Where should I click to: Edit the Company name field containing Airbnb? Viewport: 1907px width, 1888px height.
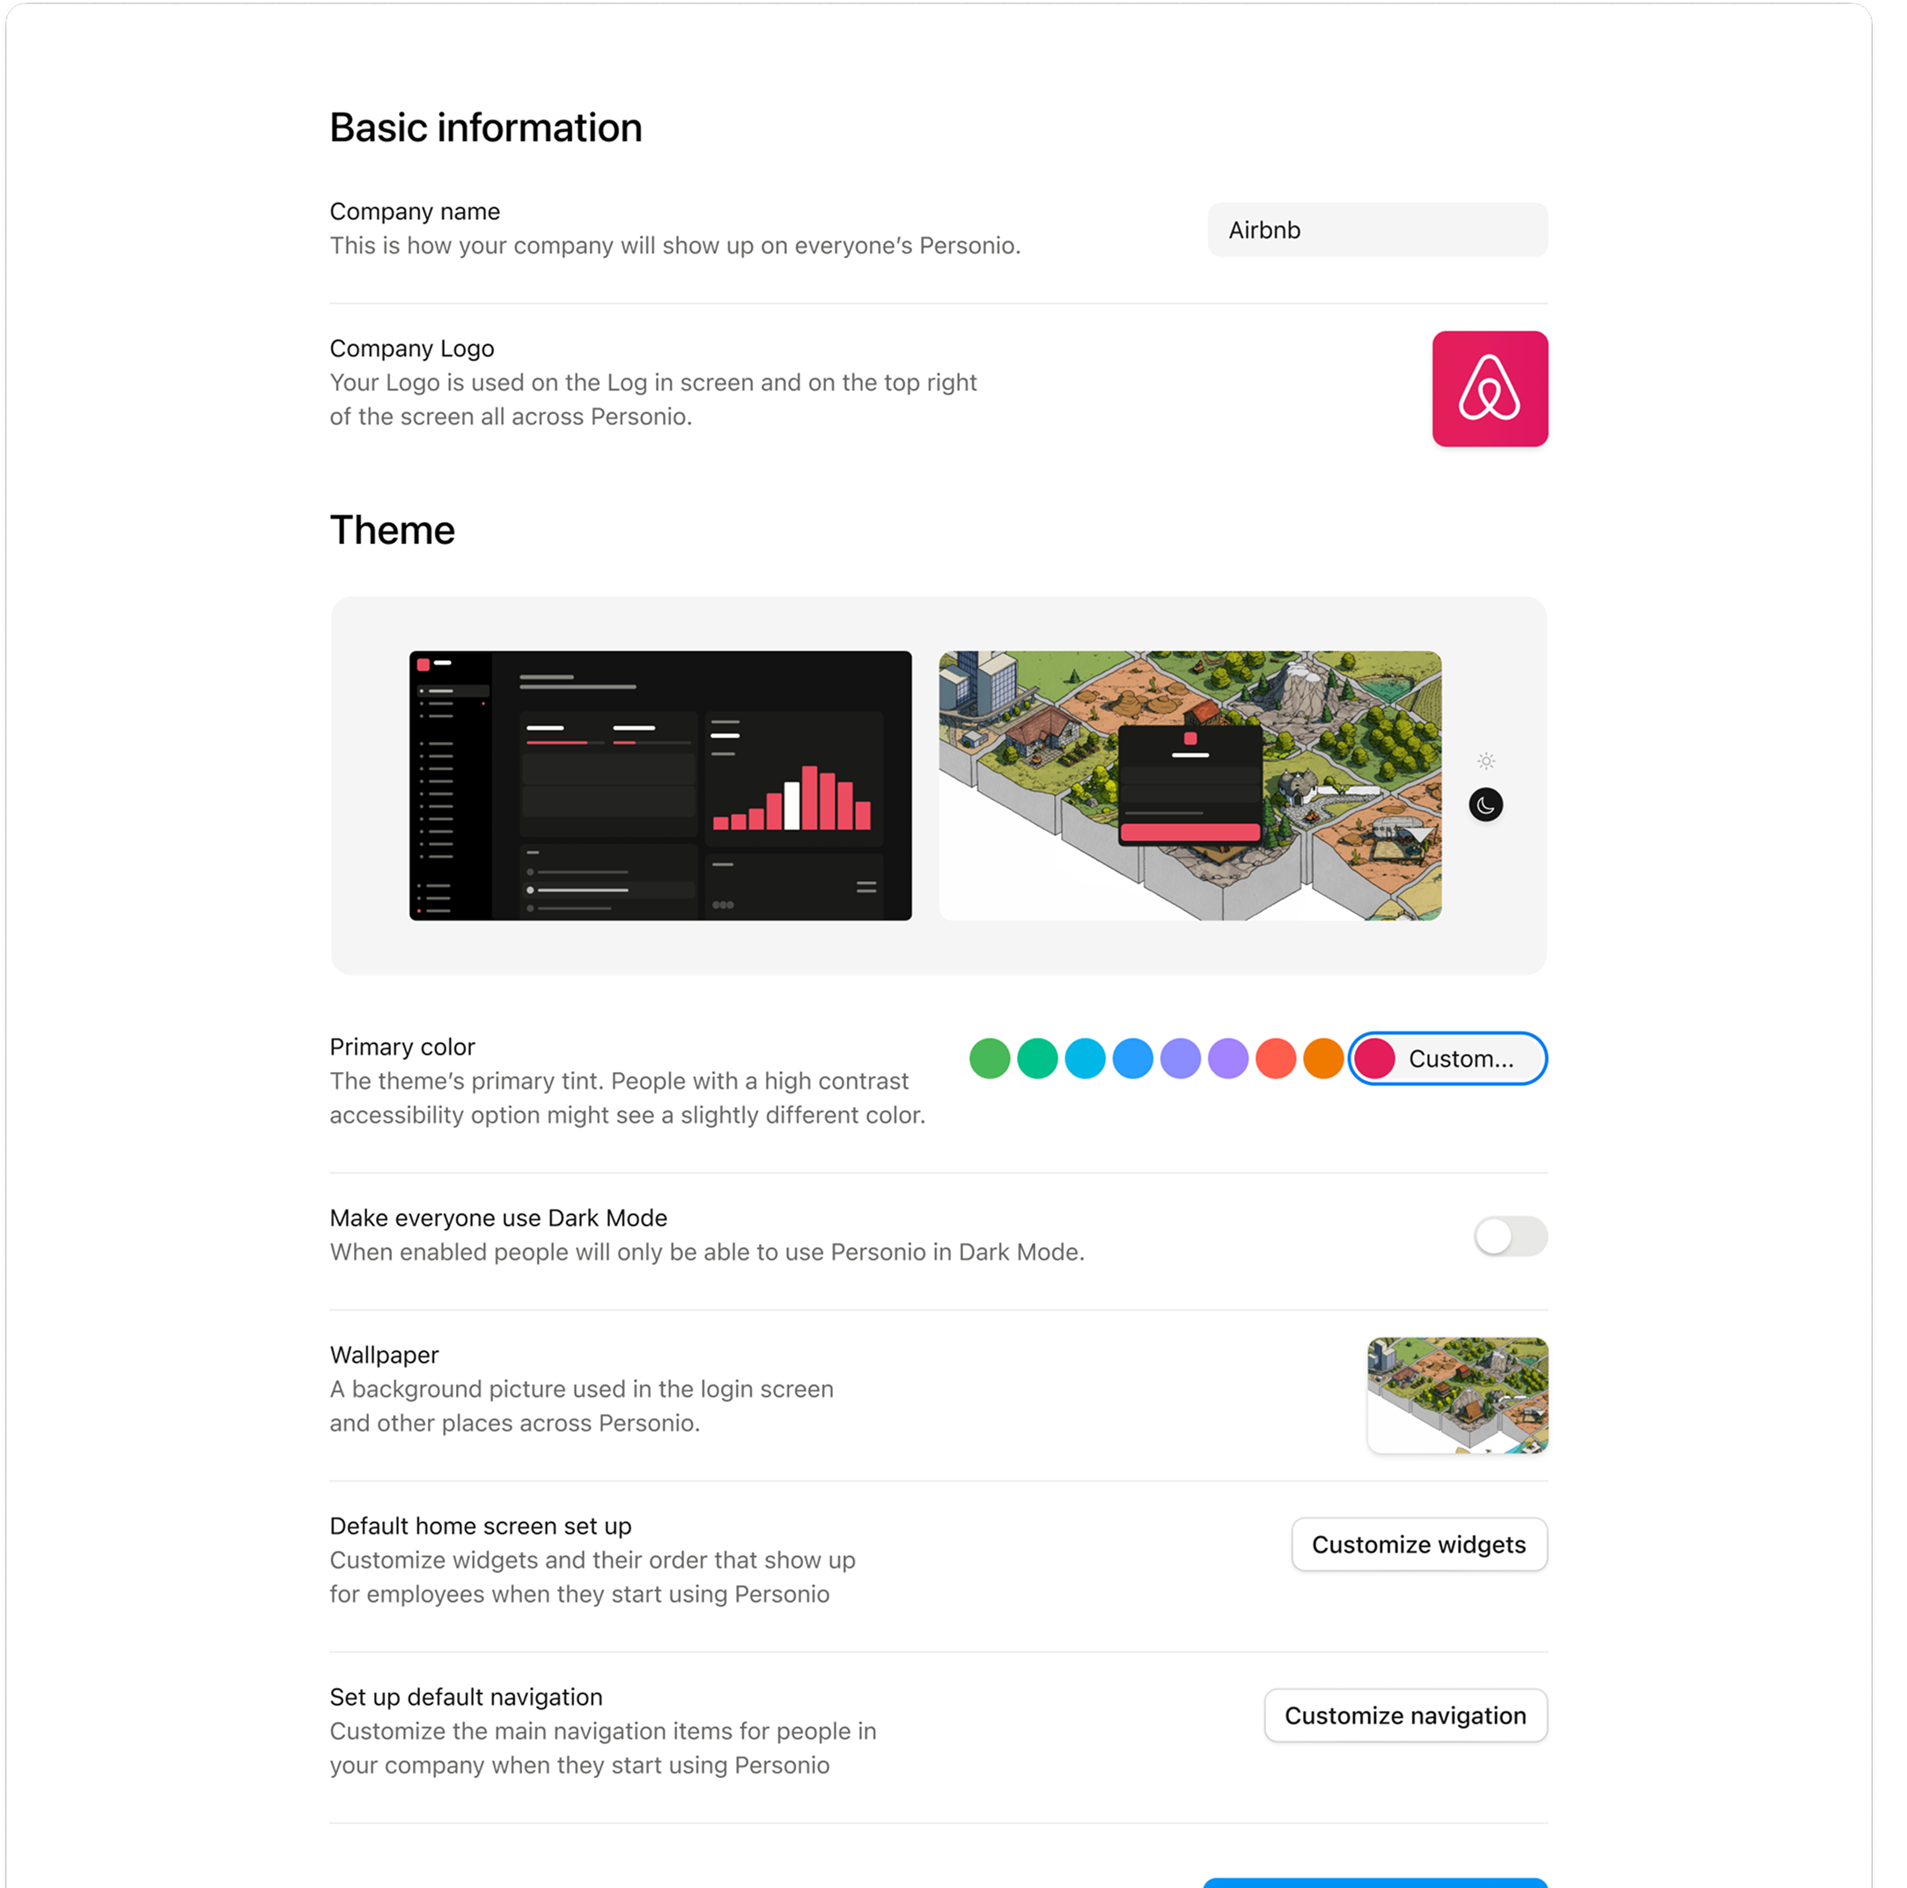(x=1377, y=230)
